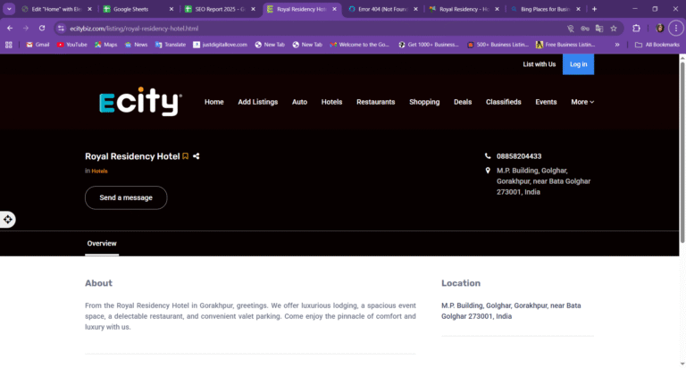This screenshot has width=686, height=368.
Task: Open the All Bookmarks folder
Action: pyautogui.click(x=657, y=44)
